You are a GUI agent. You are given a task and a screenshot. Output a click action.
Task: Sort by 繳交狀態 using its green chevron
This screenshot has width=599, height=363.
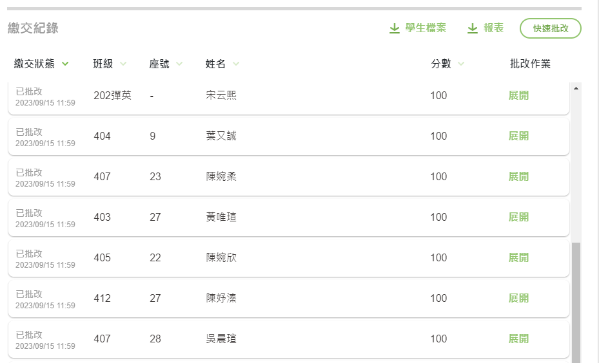tap(65, 64)
